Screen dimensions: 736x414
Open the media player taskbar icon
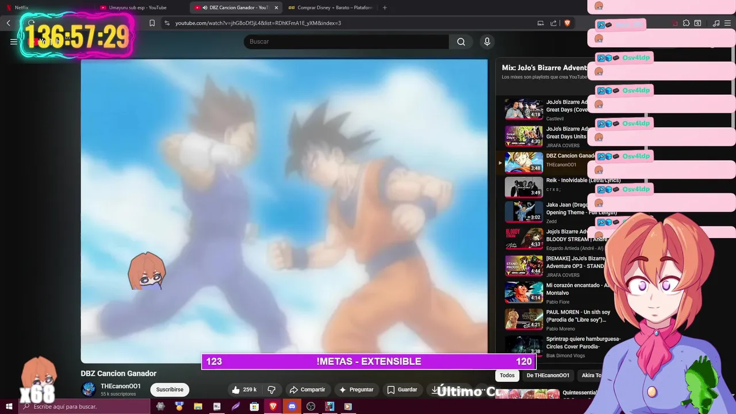pos(348,407)
